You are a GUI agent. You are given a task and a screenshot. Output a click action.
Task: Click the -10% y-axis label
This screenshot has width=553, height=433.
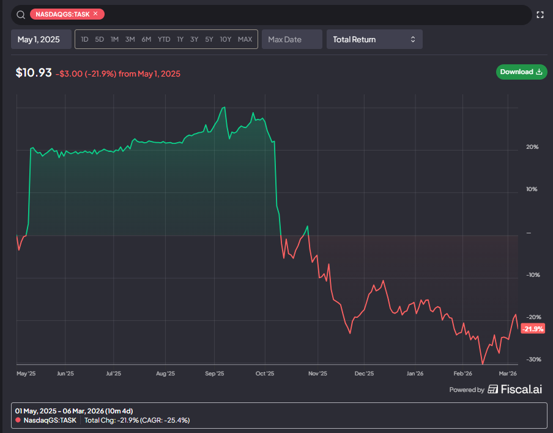coord(533,275)
